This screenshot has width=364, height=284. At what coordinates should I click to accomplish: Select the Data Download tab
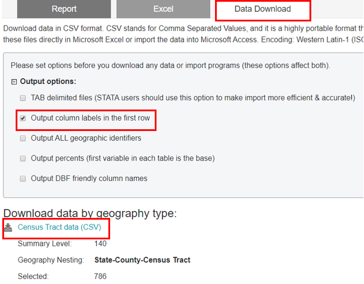tap(263, 9)
